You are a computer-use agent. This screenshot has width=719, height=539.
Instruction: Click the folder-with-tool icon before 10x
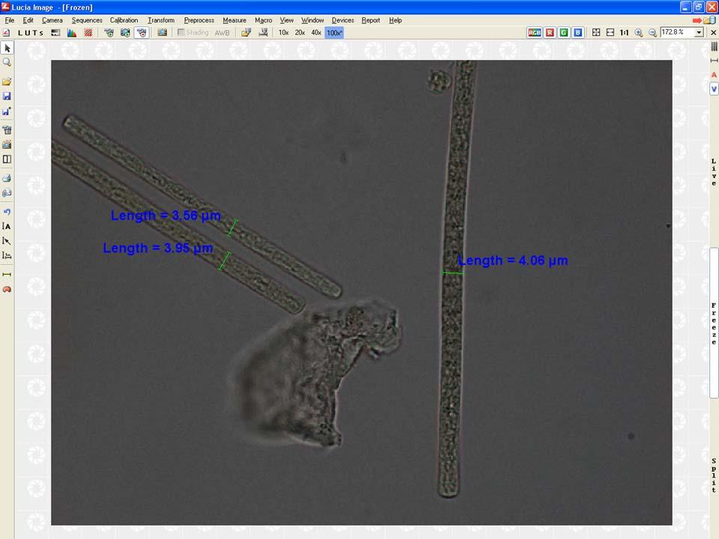point(246,32)
